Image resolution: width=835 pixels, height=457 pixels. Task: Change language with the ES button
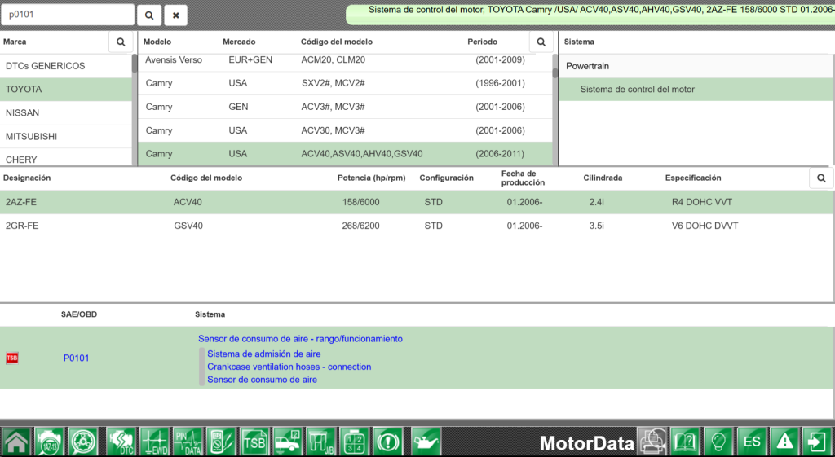[752, 442]
